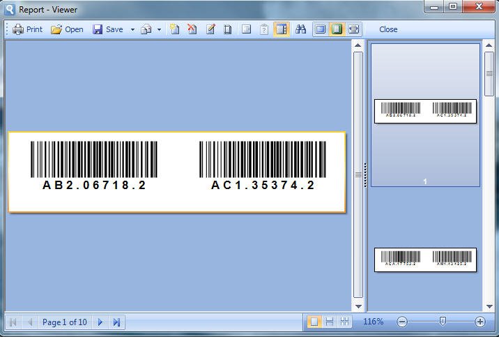499x337 pixels.
Task: Click main view scrollbar up arrow
Action: pyautogui.click(x=358, y=45)
